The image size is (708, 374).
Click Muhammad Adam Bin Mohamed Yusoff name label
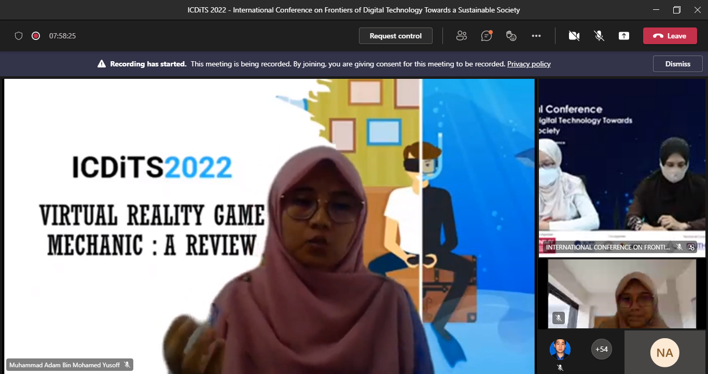pyautogui.click(x=64, y=365)
